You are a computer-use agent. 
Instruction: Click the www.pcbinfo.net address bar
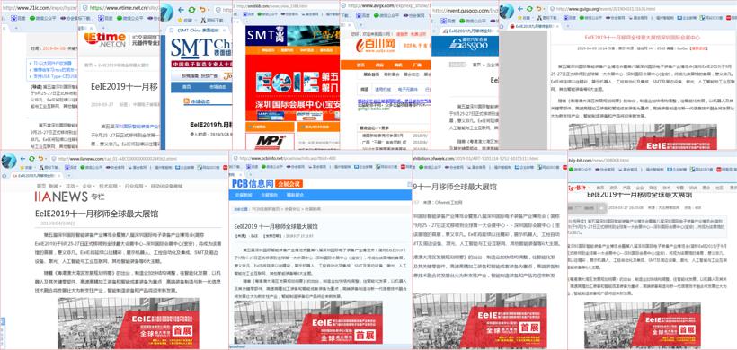click(x=322, y=158)
